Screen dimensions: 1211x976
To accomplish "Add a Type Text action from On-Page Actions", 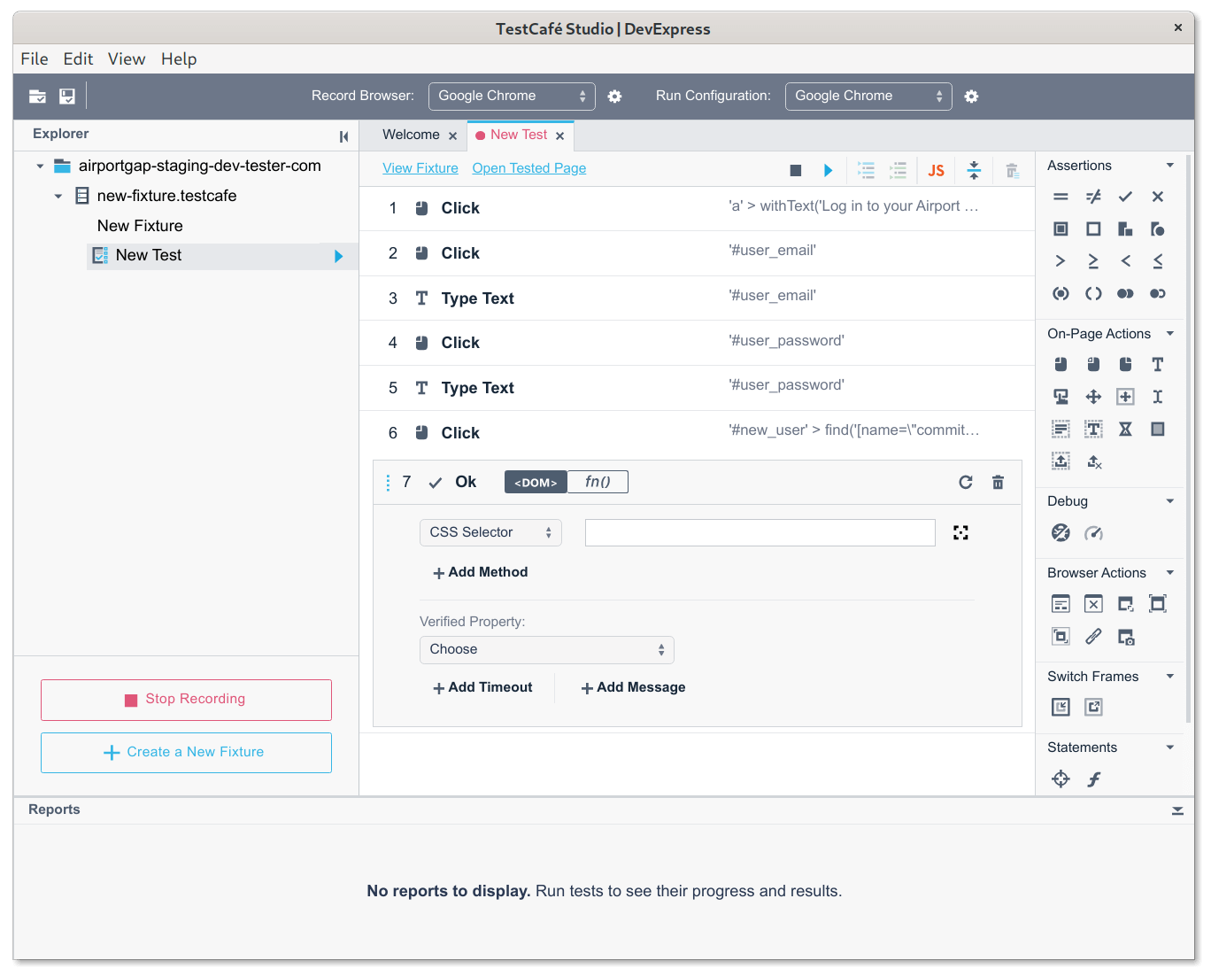I will (1157, 364).
